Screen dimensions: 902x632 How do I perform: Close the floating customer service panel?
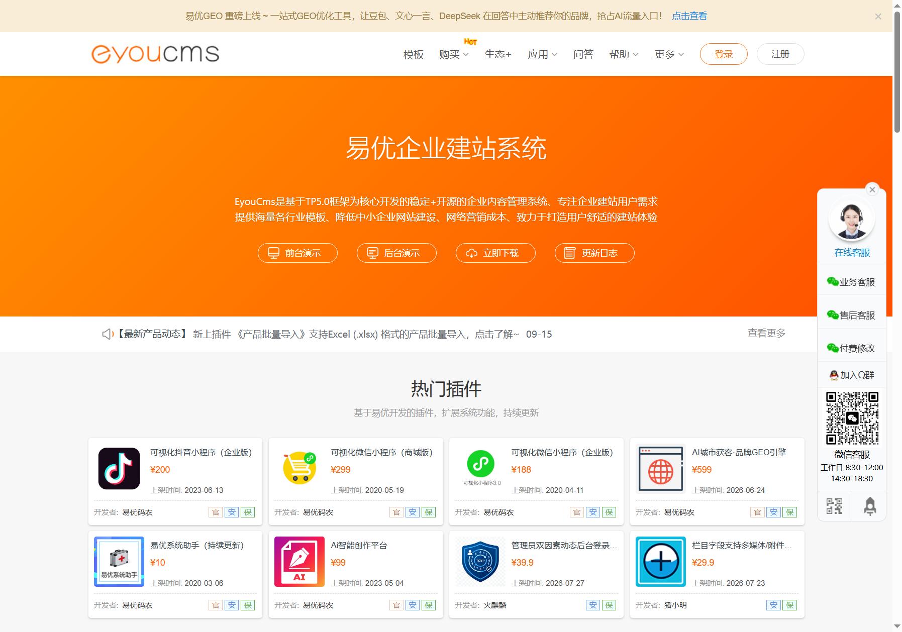(872, 189)
